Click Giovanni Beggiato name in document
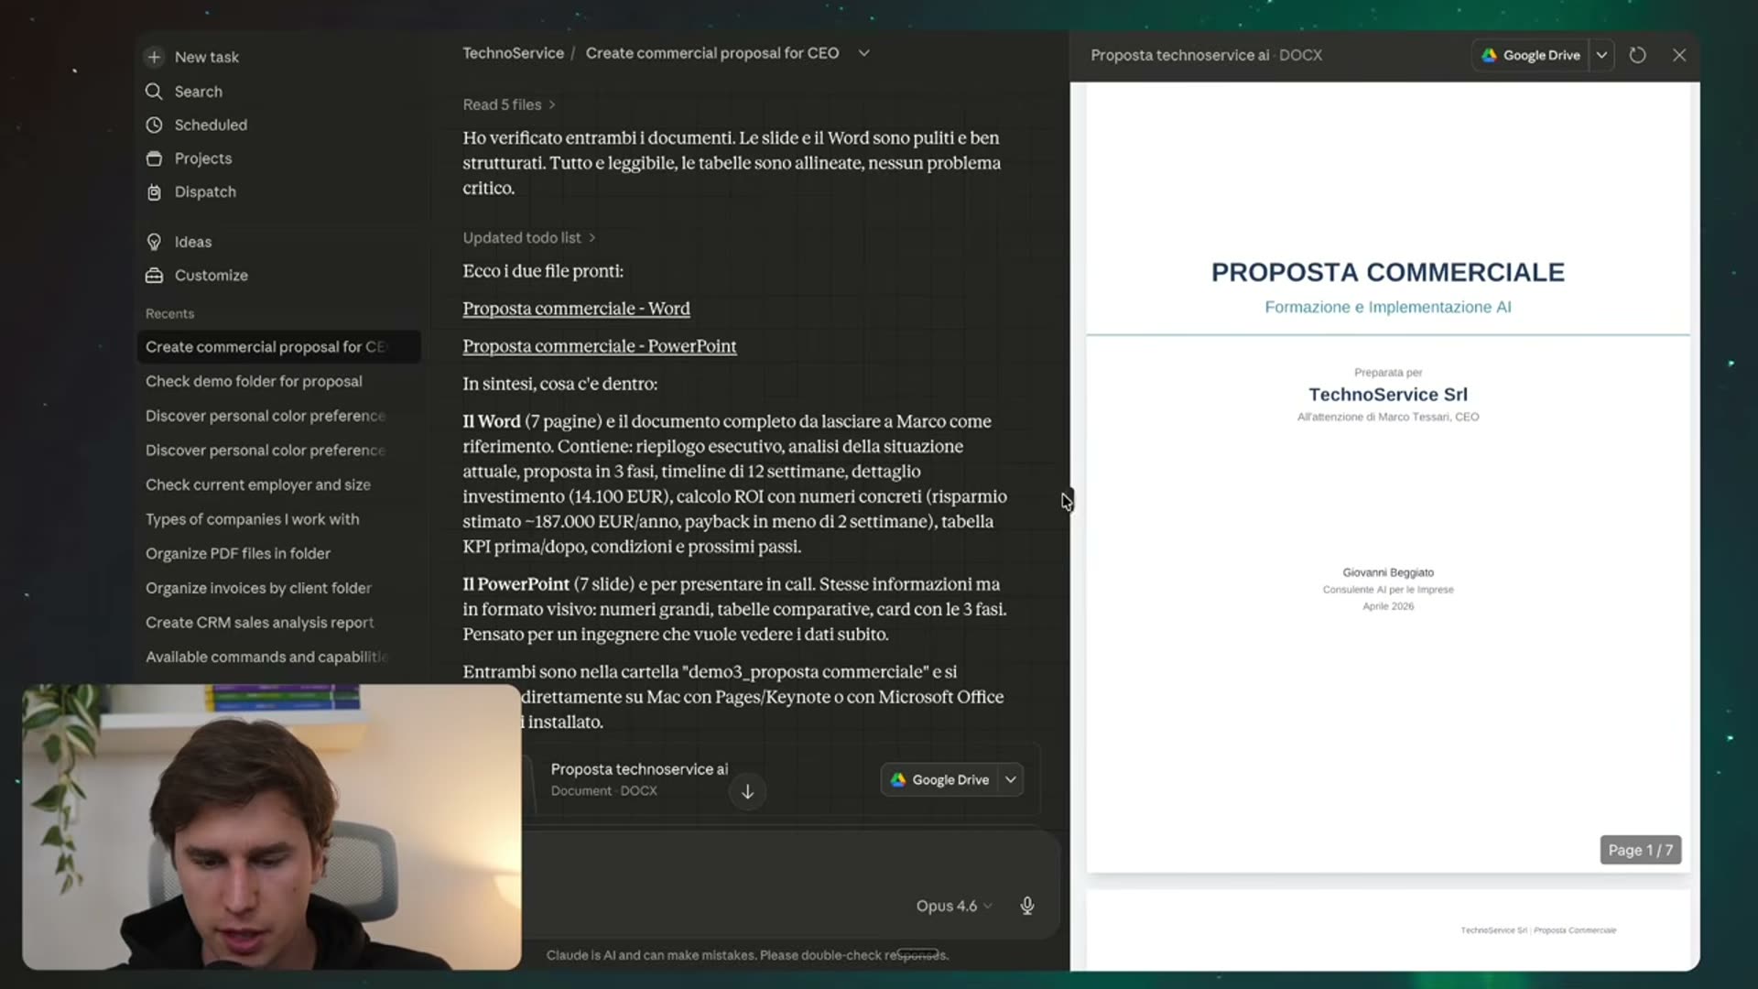This screenshot has height=989, width=1758. [x=1387, y=572]
